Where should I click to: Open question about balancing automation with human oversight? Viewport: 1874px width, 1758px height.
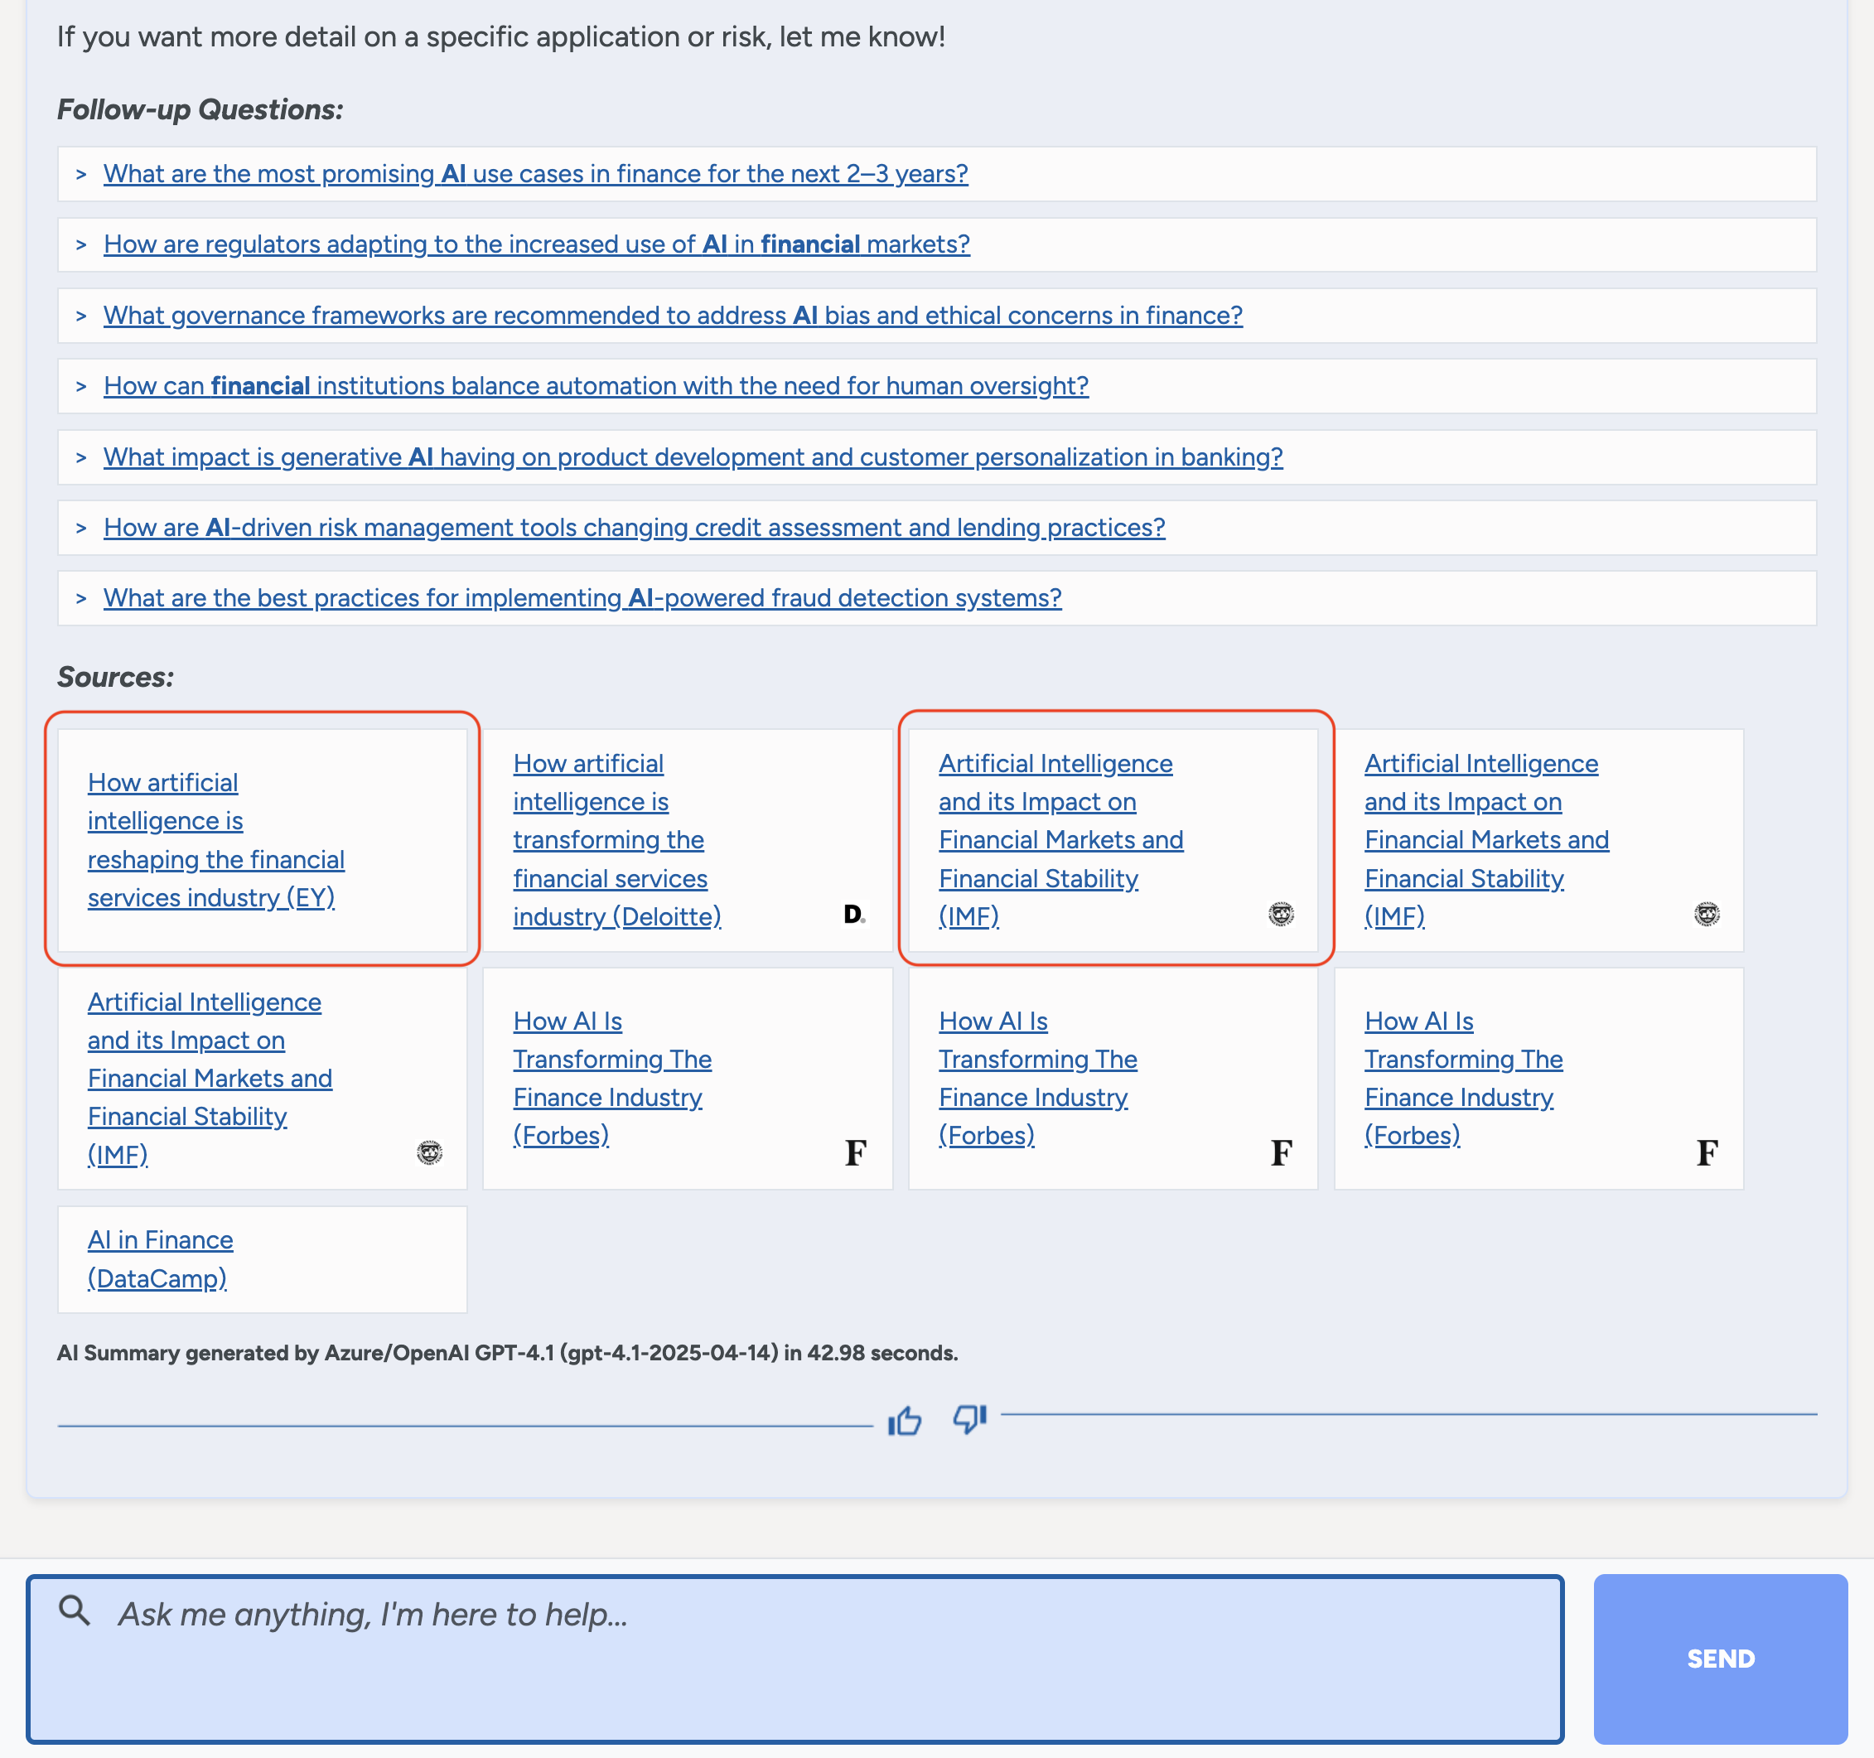tap(596, 386)
